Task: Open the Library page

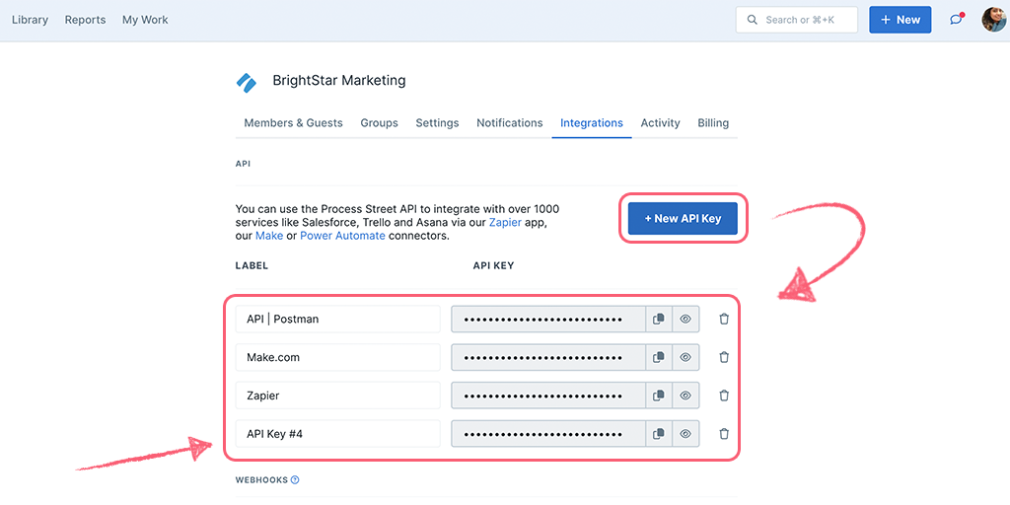Action: click(30, 20)
